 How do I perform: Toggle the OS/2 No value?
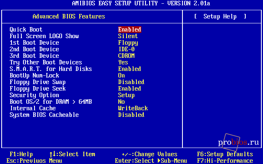click(122, 102)
